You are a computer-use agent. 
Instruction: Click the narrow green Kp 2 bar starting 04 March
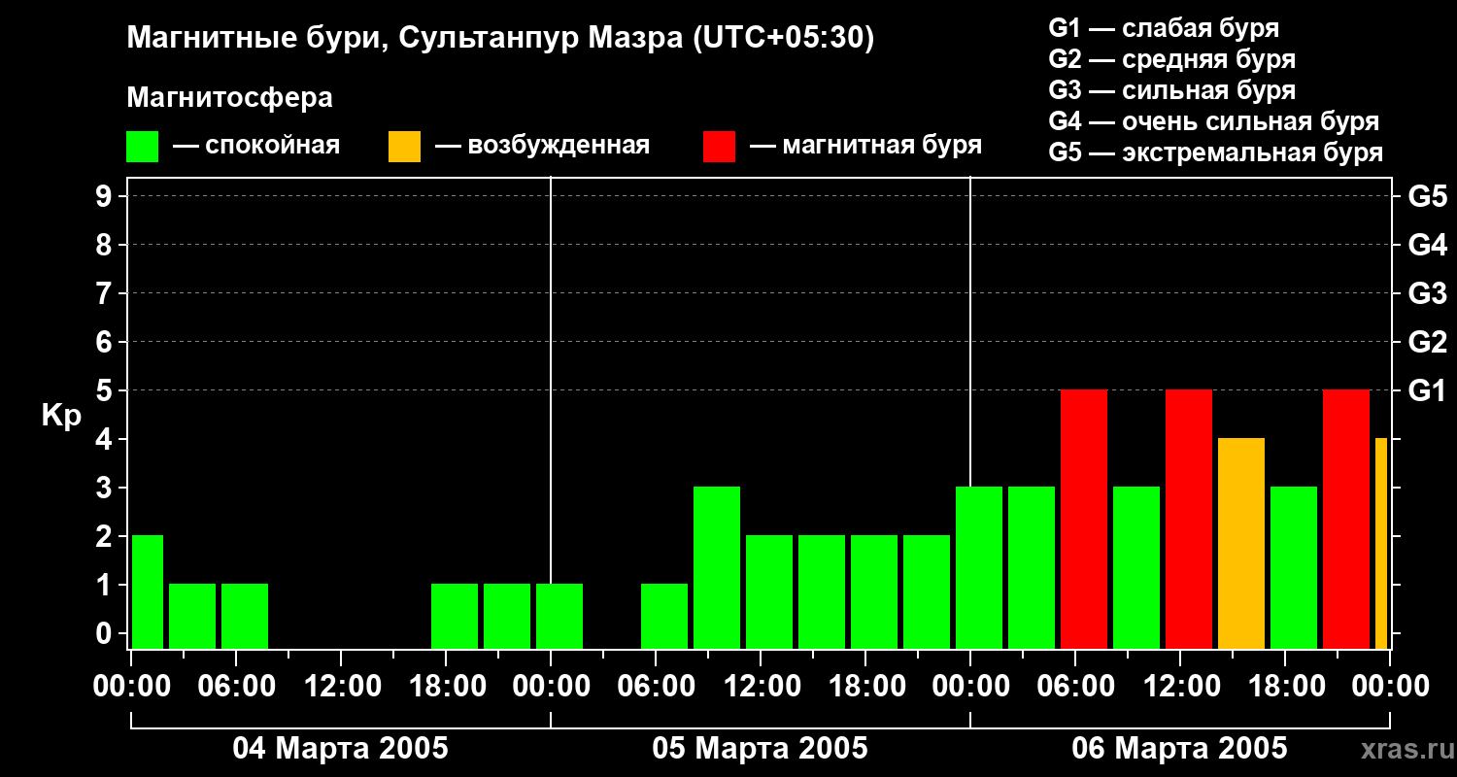click(148, 591)
